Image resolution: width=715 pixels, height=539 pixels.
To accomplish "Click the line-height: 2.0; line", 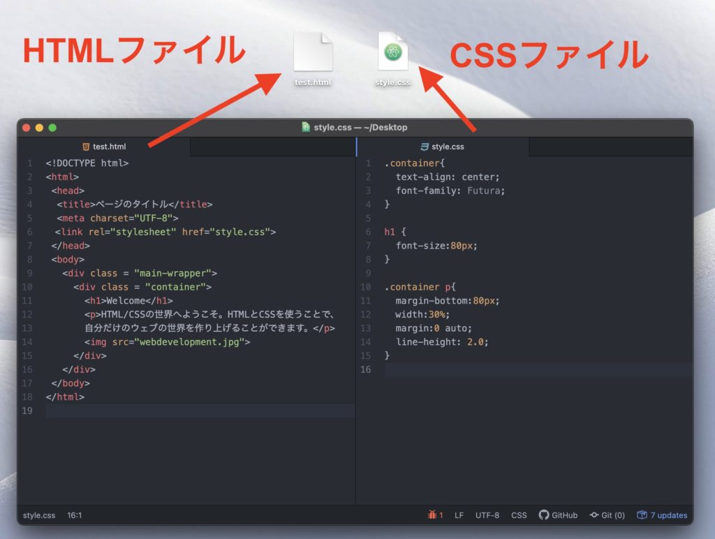I will pos(442,342).
